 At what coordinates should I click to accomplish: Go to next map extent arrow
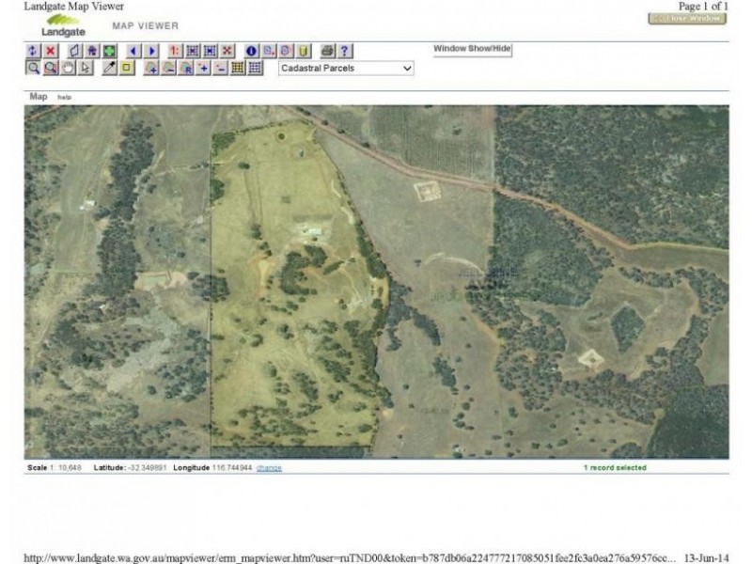click(x=151, y=51)
